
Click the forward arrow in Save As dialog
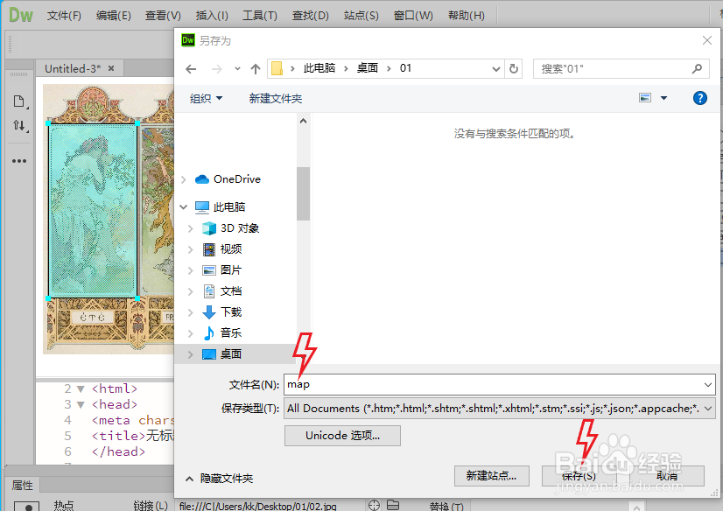[x=217, y=69]
